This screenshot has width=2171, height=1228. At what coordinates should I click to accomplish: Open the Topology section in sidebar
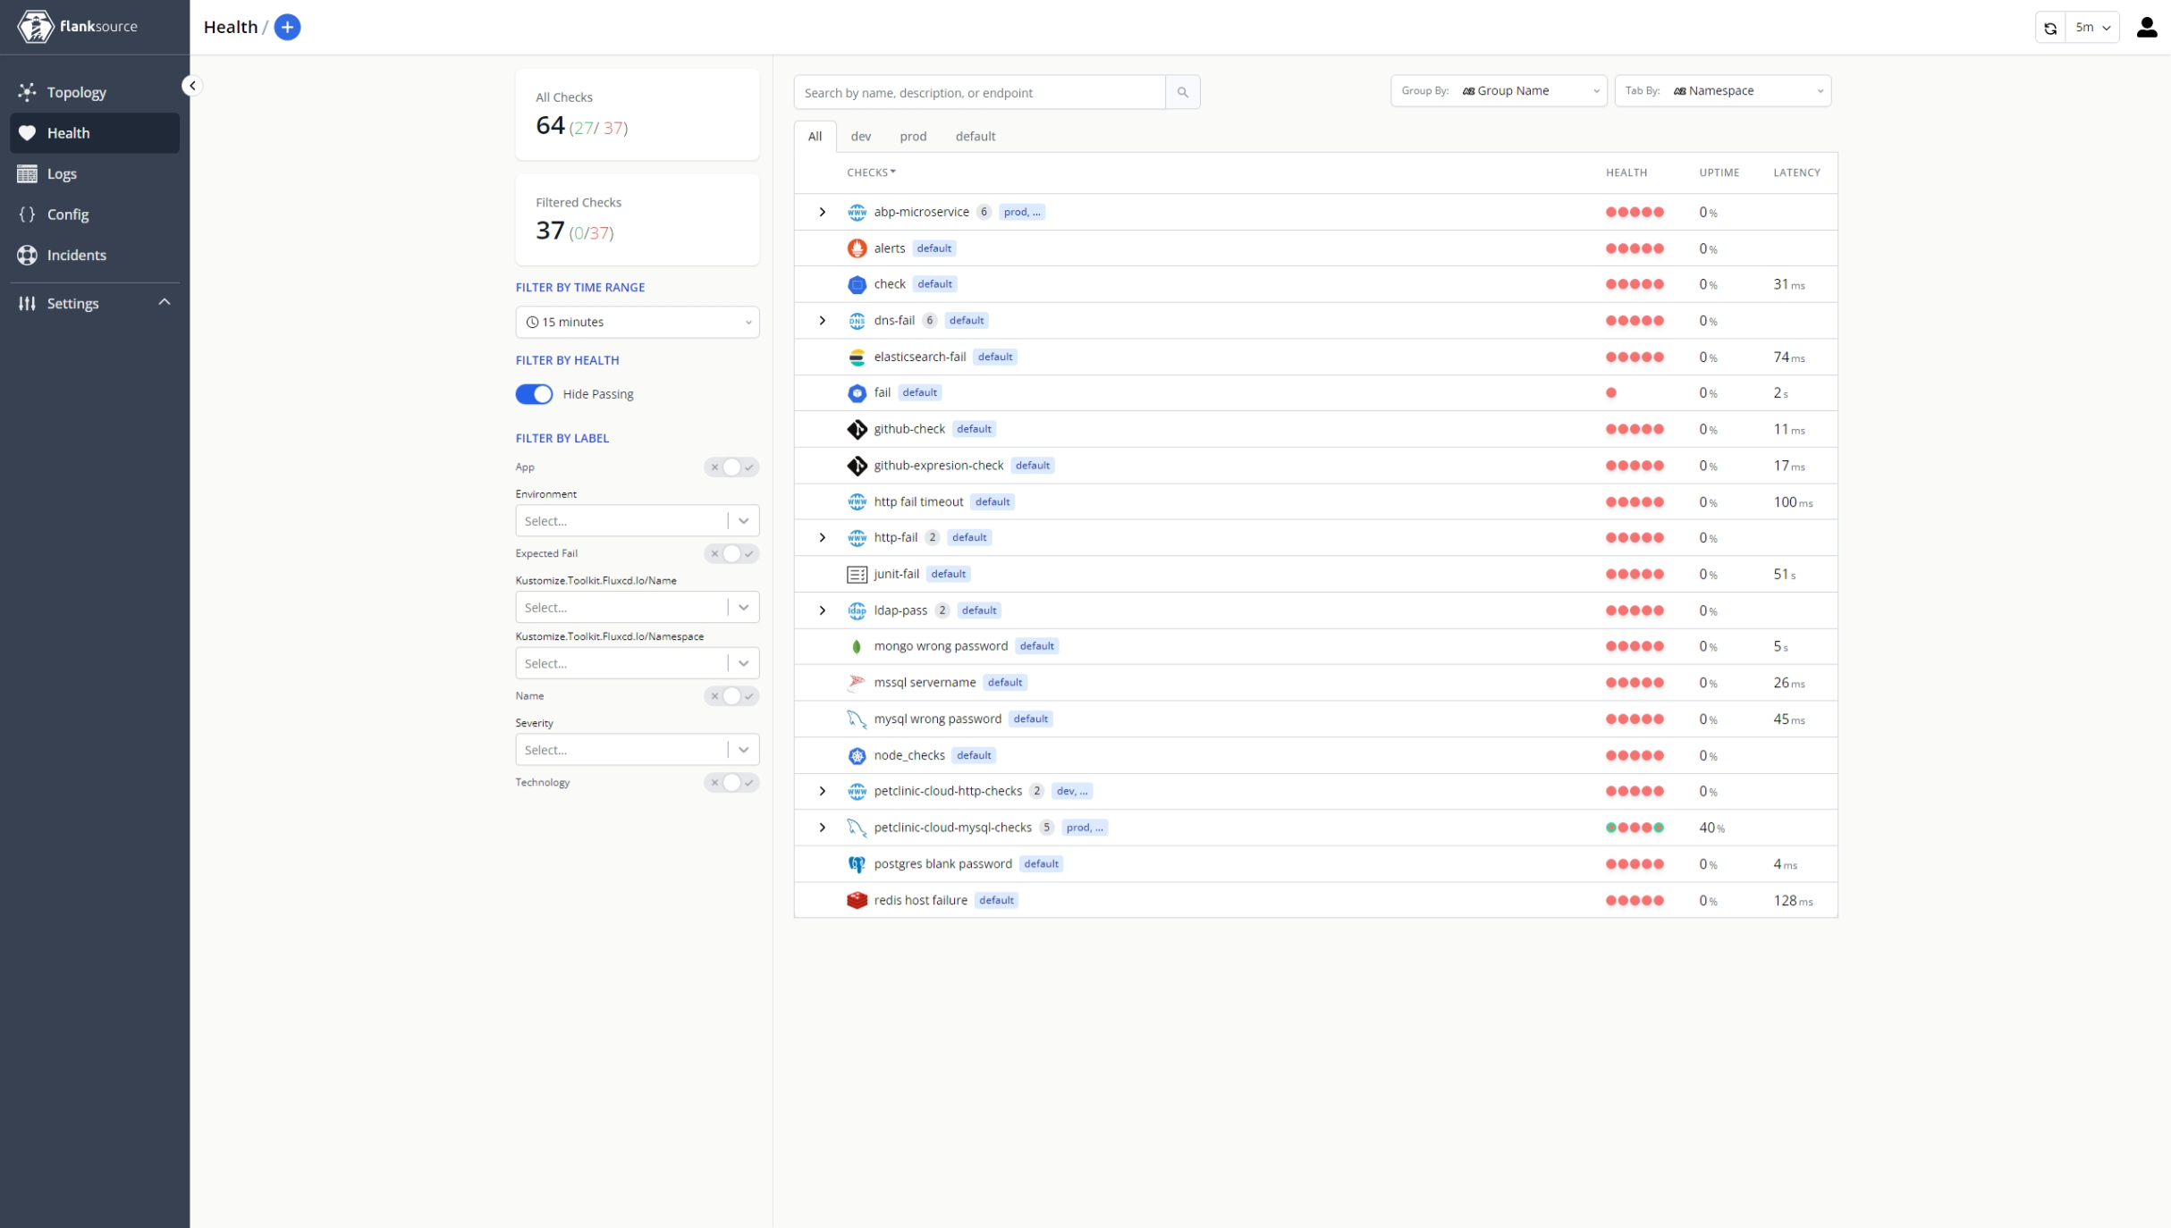point(76,92)
